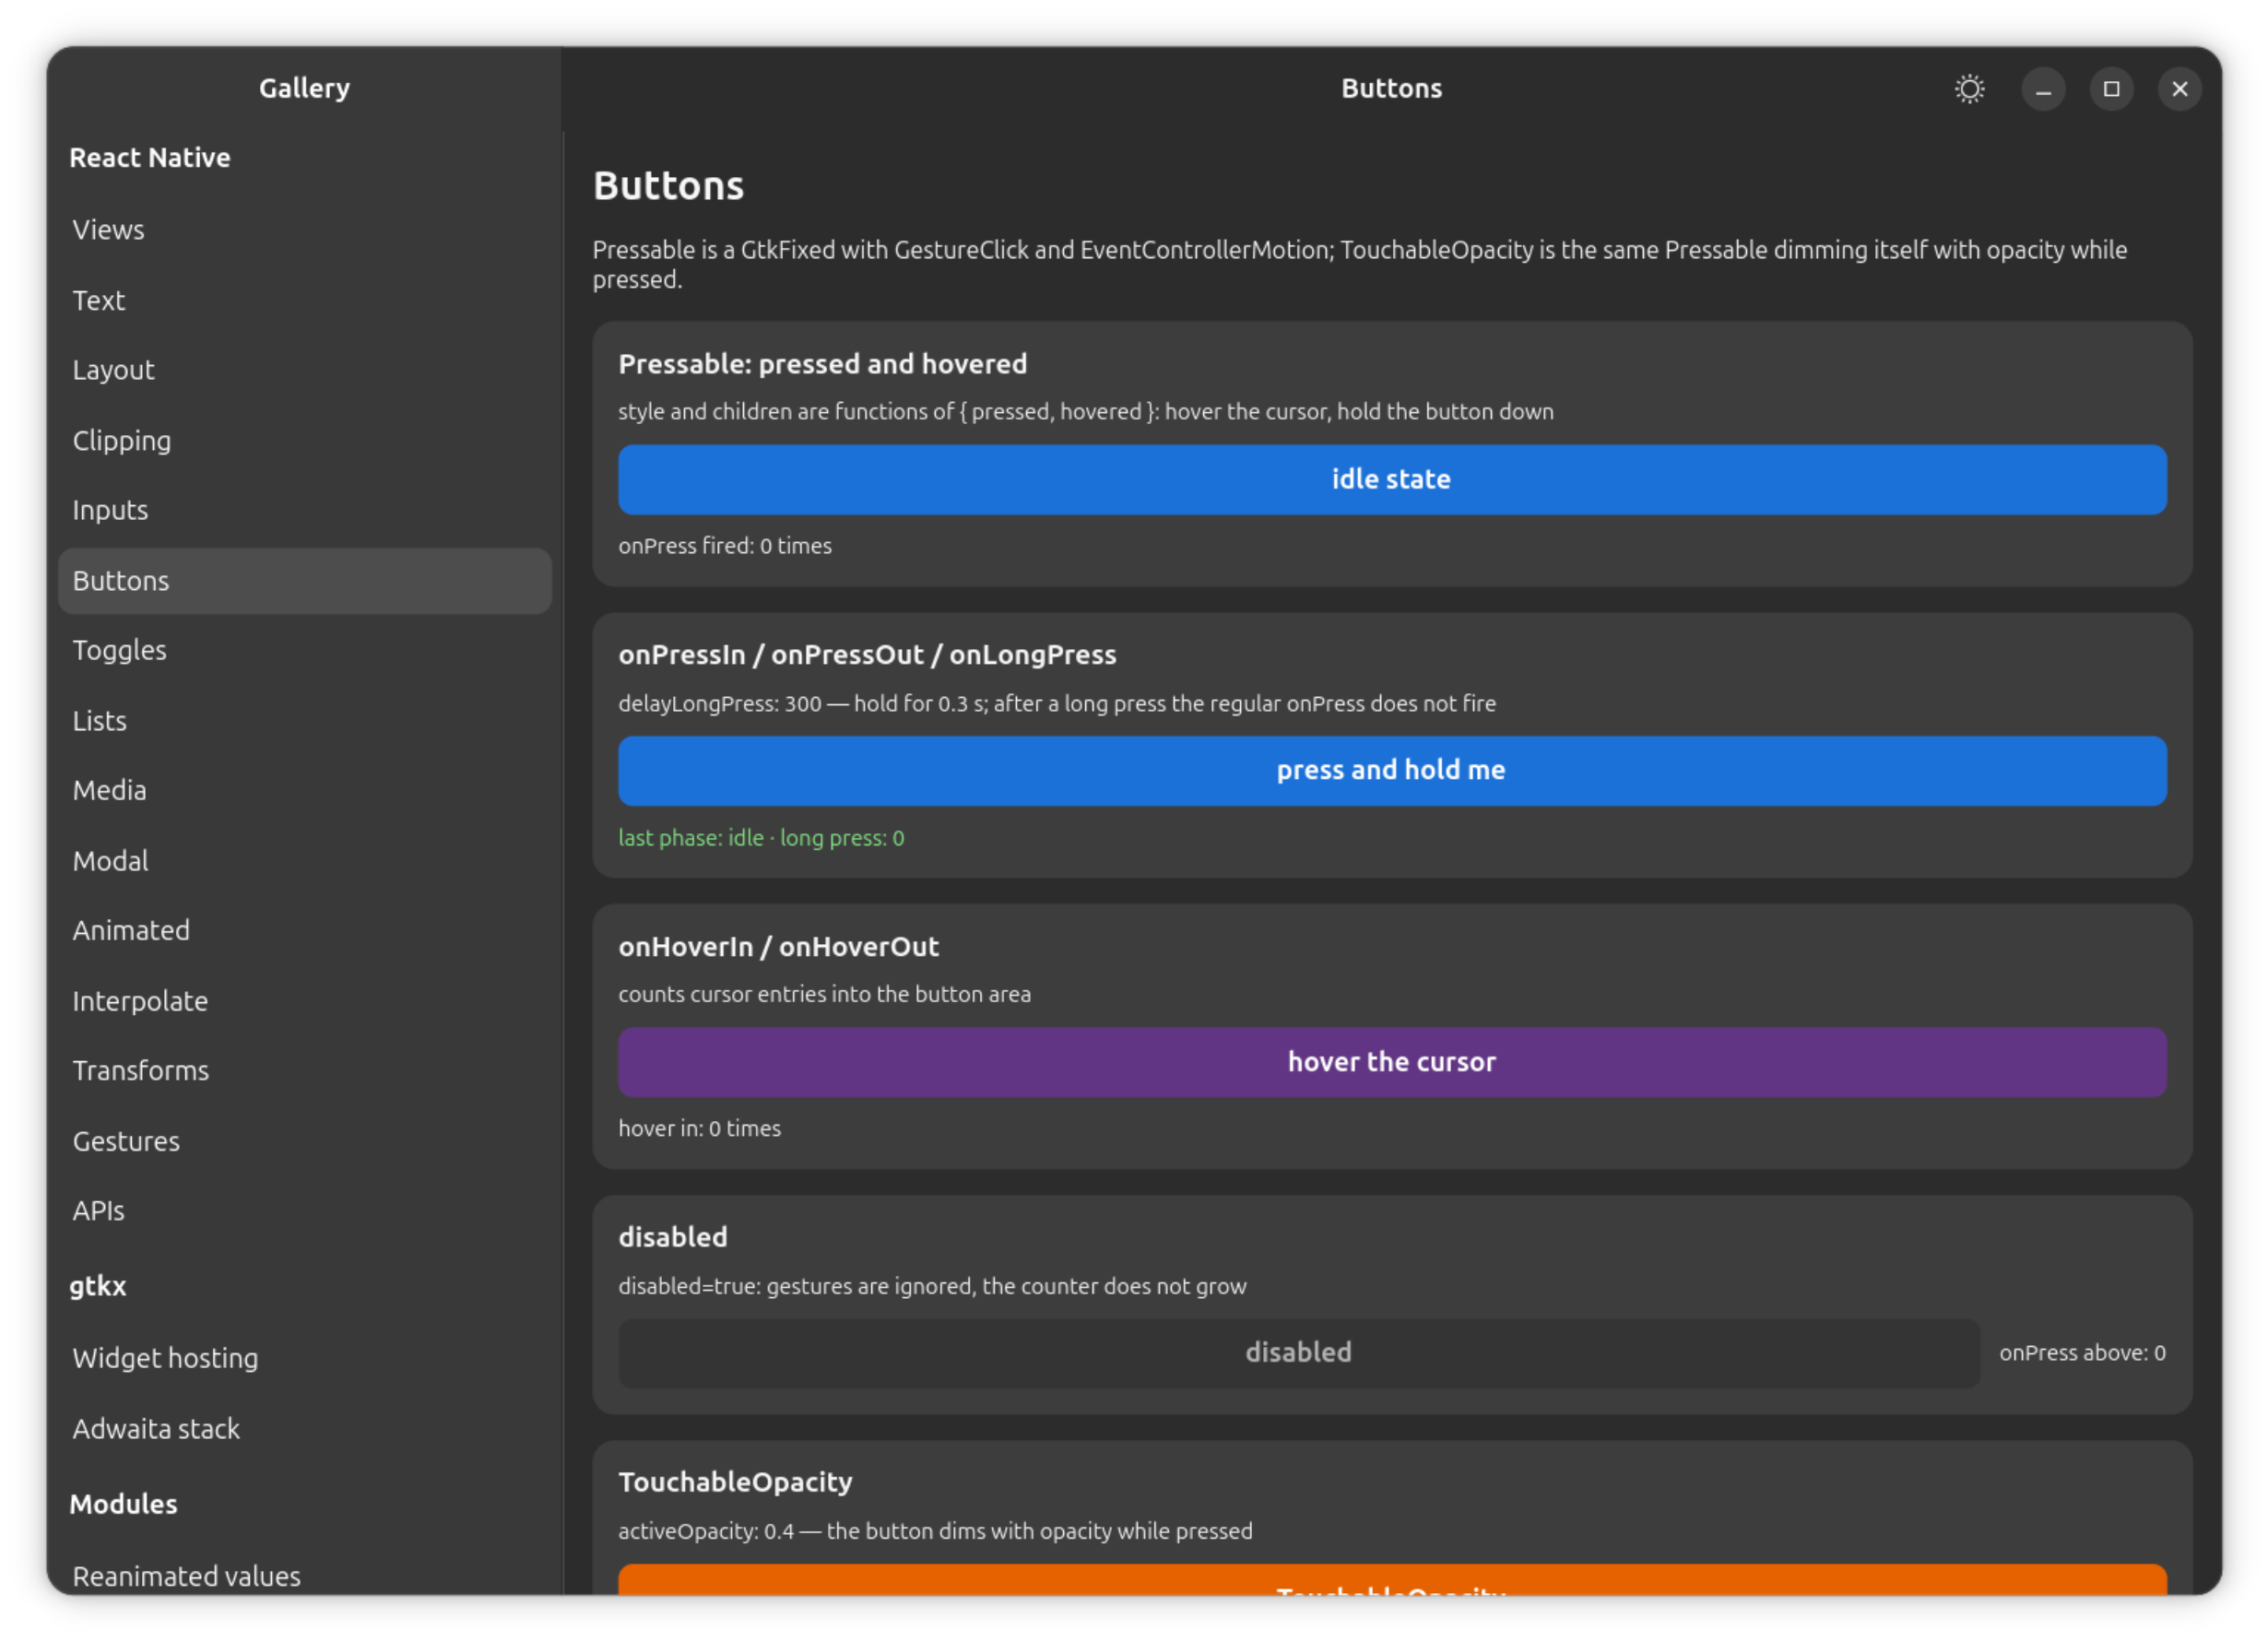The width and height of the screenshot is (2268, 1641).
Task: Select Clipping in the sidebar
Action: tap(305, 440)
